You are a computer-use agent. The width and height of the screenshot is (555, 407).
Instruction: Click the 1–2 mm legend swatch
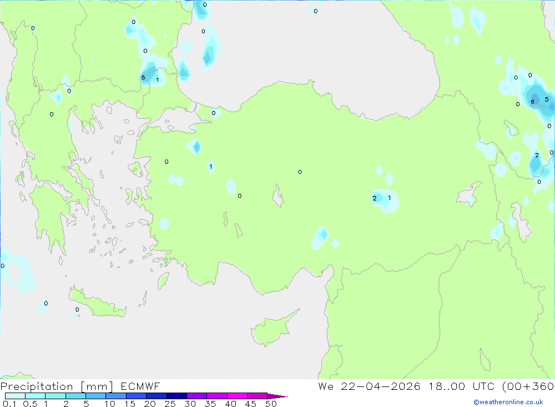click(56, 396)
